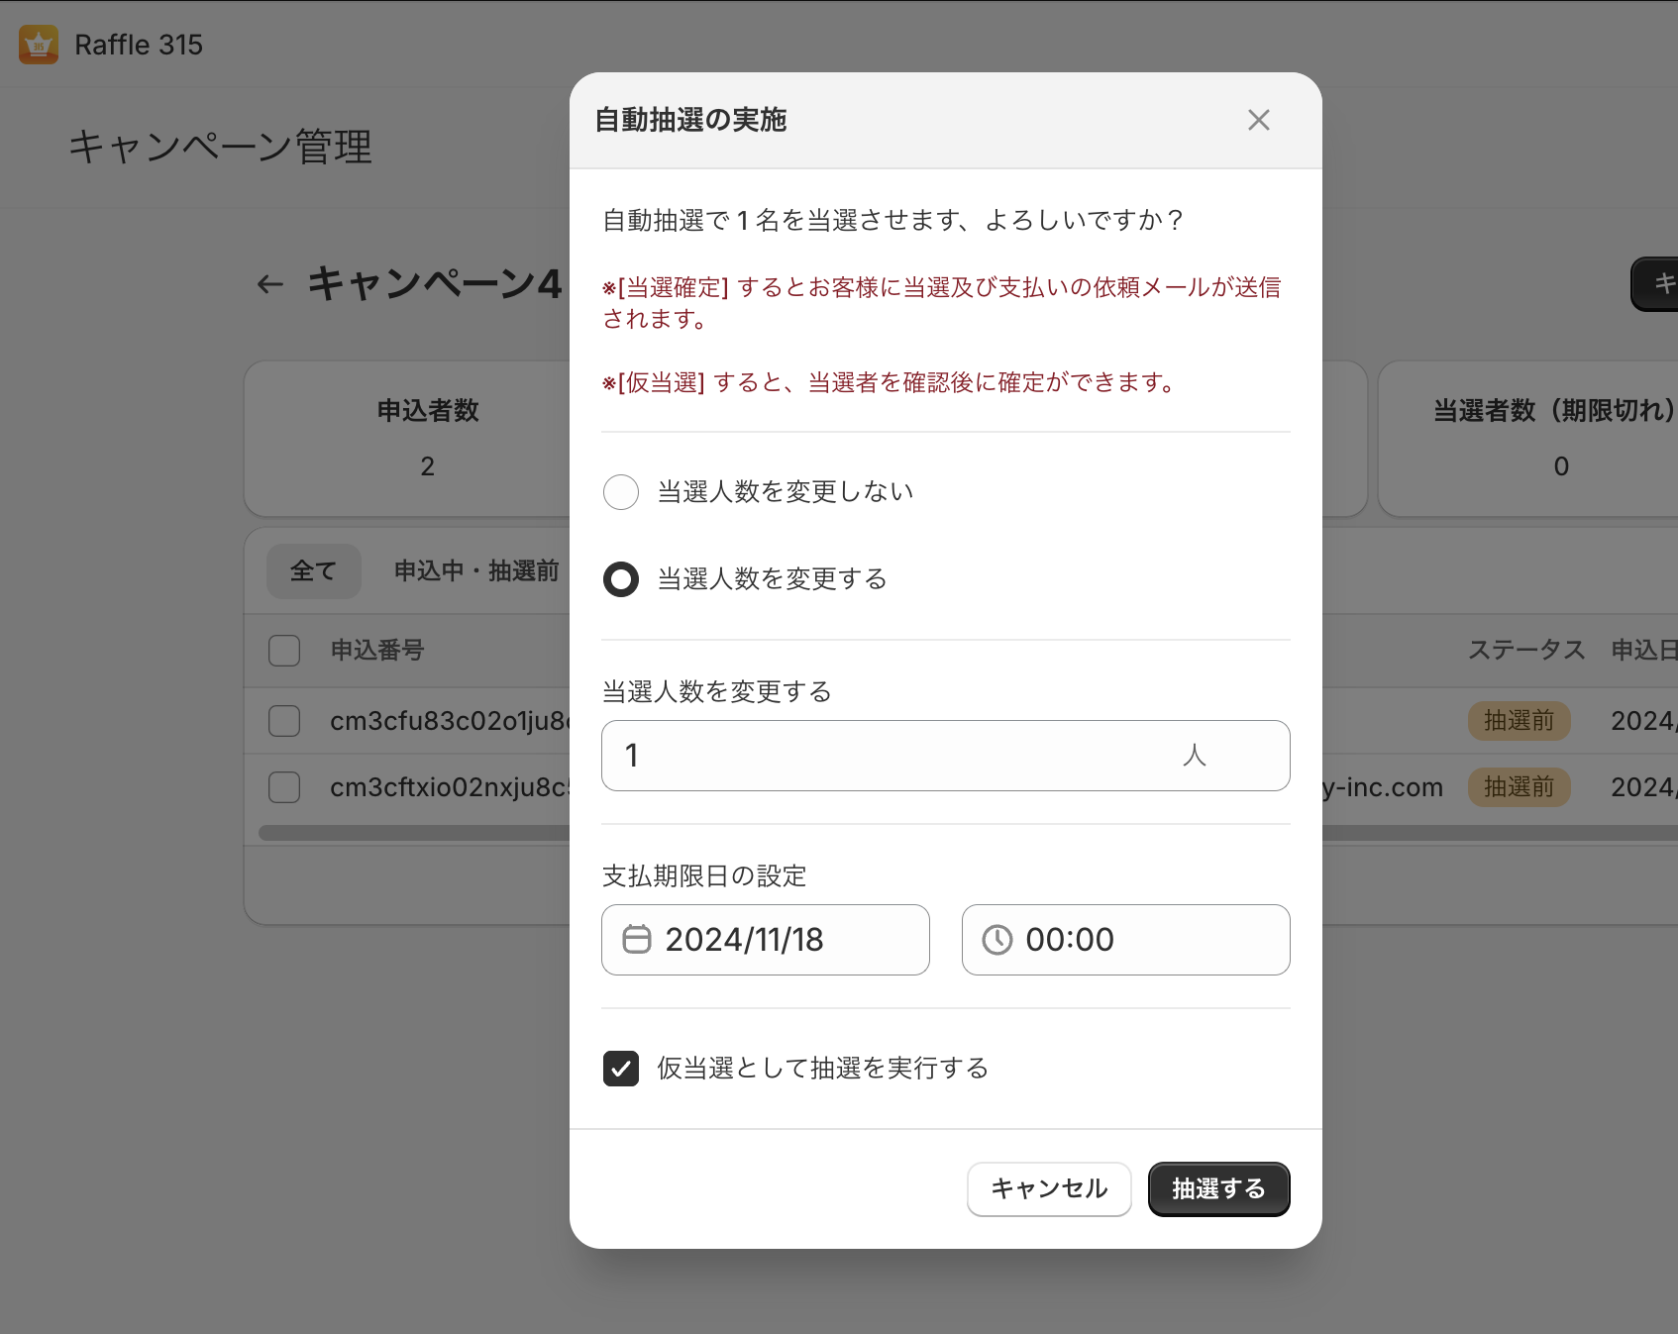Check the row checkbox for cm3cfu83c02o1ju8

click(284, 721)
